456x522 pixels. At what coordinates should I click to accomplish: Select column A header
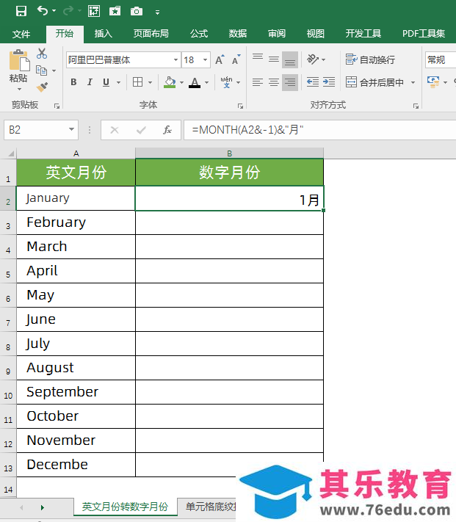(76, 153)
